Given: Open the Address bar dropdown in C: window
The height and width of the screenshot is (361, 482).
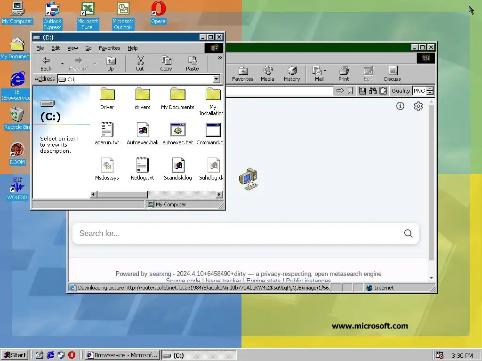Looking at the screenshot, I should click(x=217, y=79).
